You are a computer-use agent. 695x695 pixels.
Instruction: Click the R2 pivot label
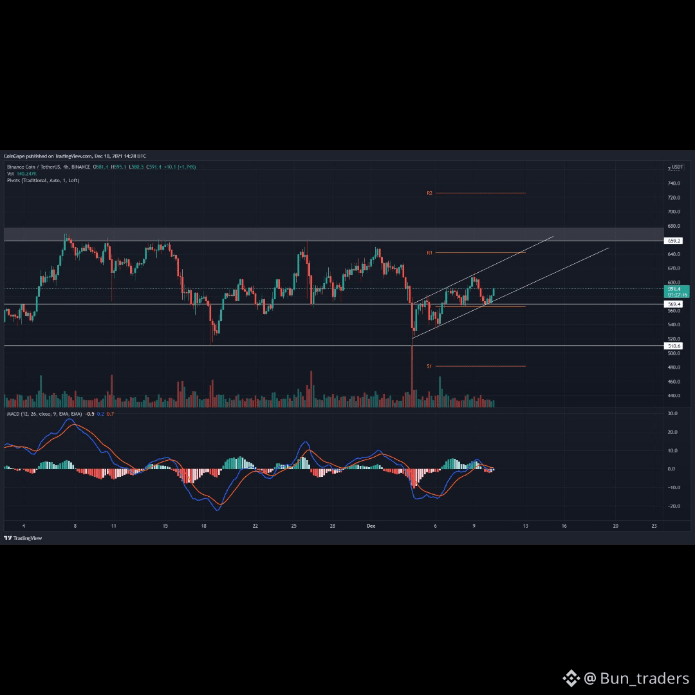click(429, 193)
